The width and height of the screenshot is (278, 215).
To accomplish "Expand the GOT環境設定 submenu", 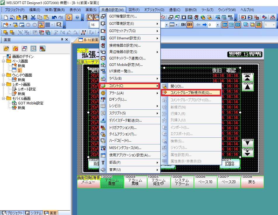I will click(157, 24).
